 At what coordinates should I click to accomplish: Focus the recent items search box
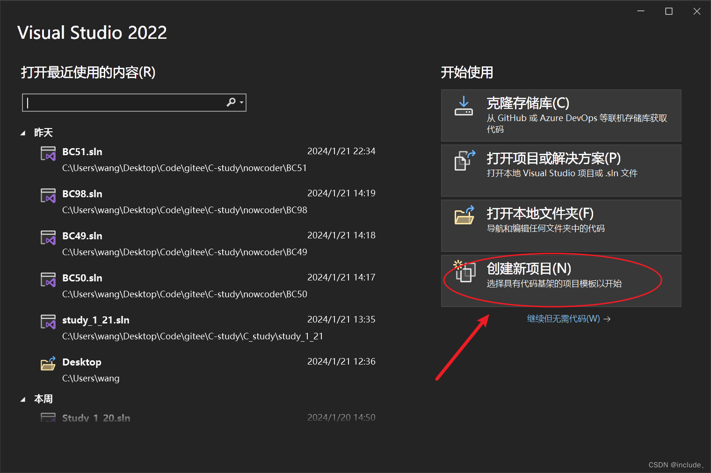(134, 102)
